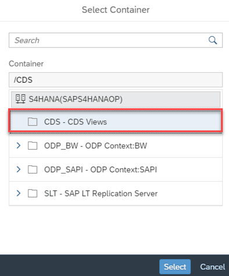This screenshot has width=229, height=276.
Task: Select CDS - CDS Views container
Action: pos(116,122)
